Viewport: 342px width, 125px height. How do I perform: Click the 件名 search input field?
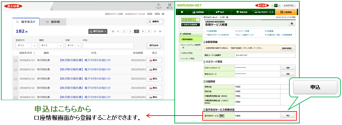tap(108, 46)
